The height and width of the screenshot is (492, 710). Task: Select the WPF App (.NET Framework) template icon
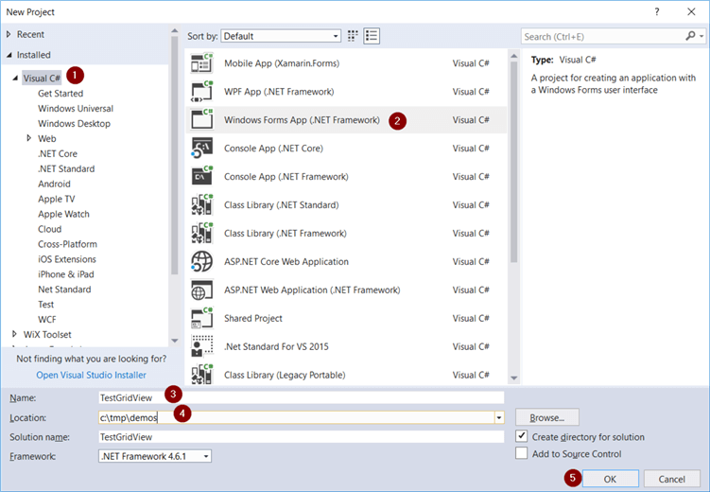[x=201, y=92]
